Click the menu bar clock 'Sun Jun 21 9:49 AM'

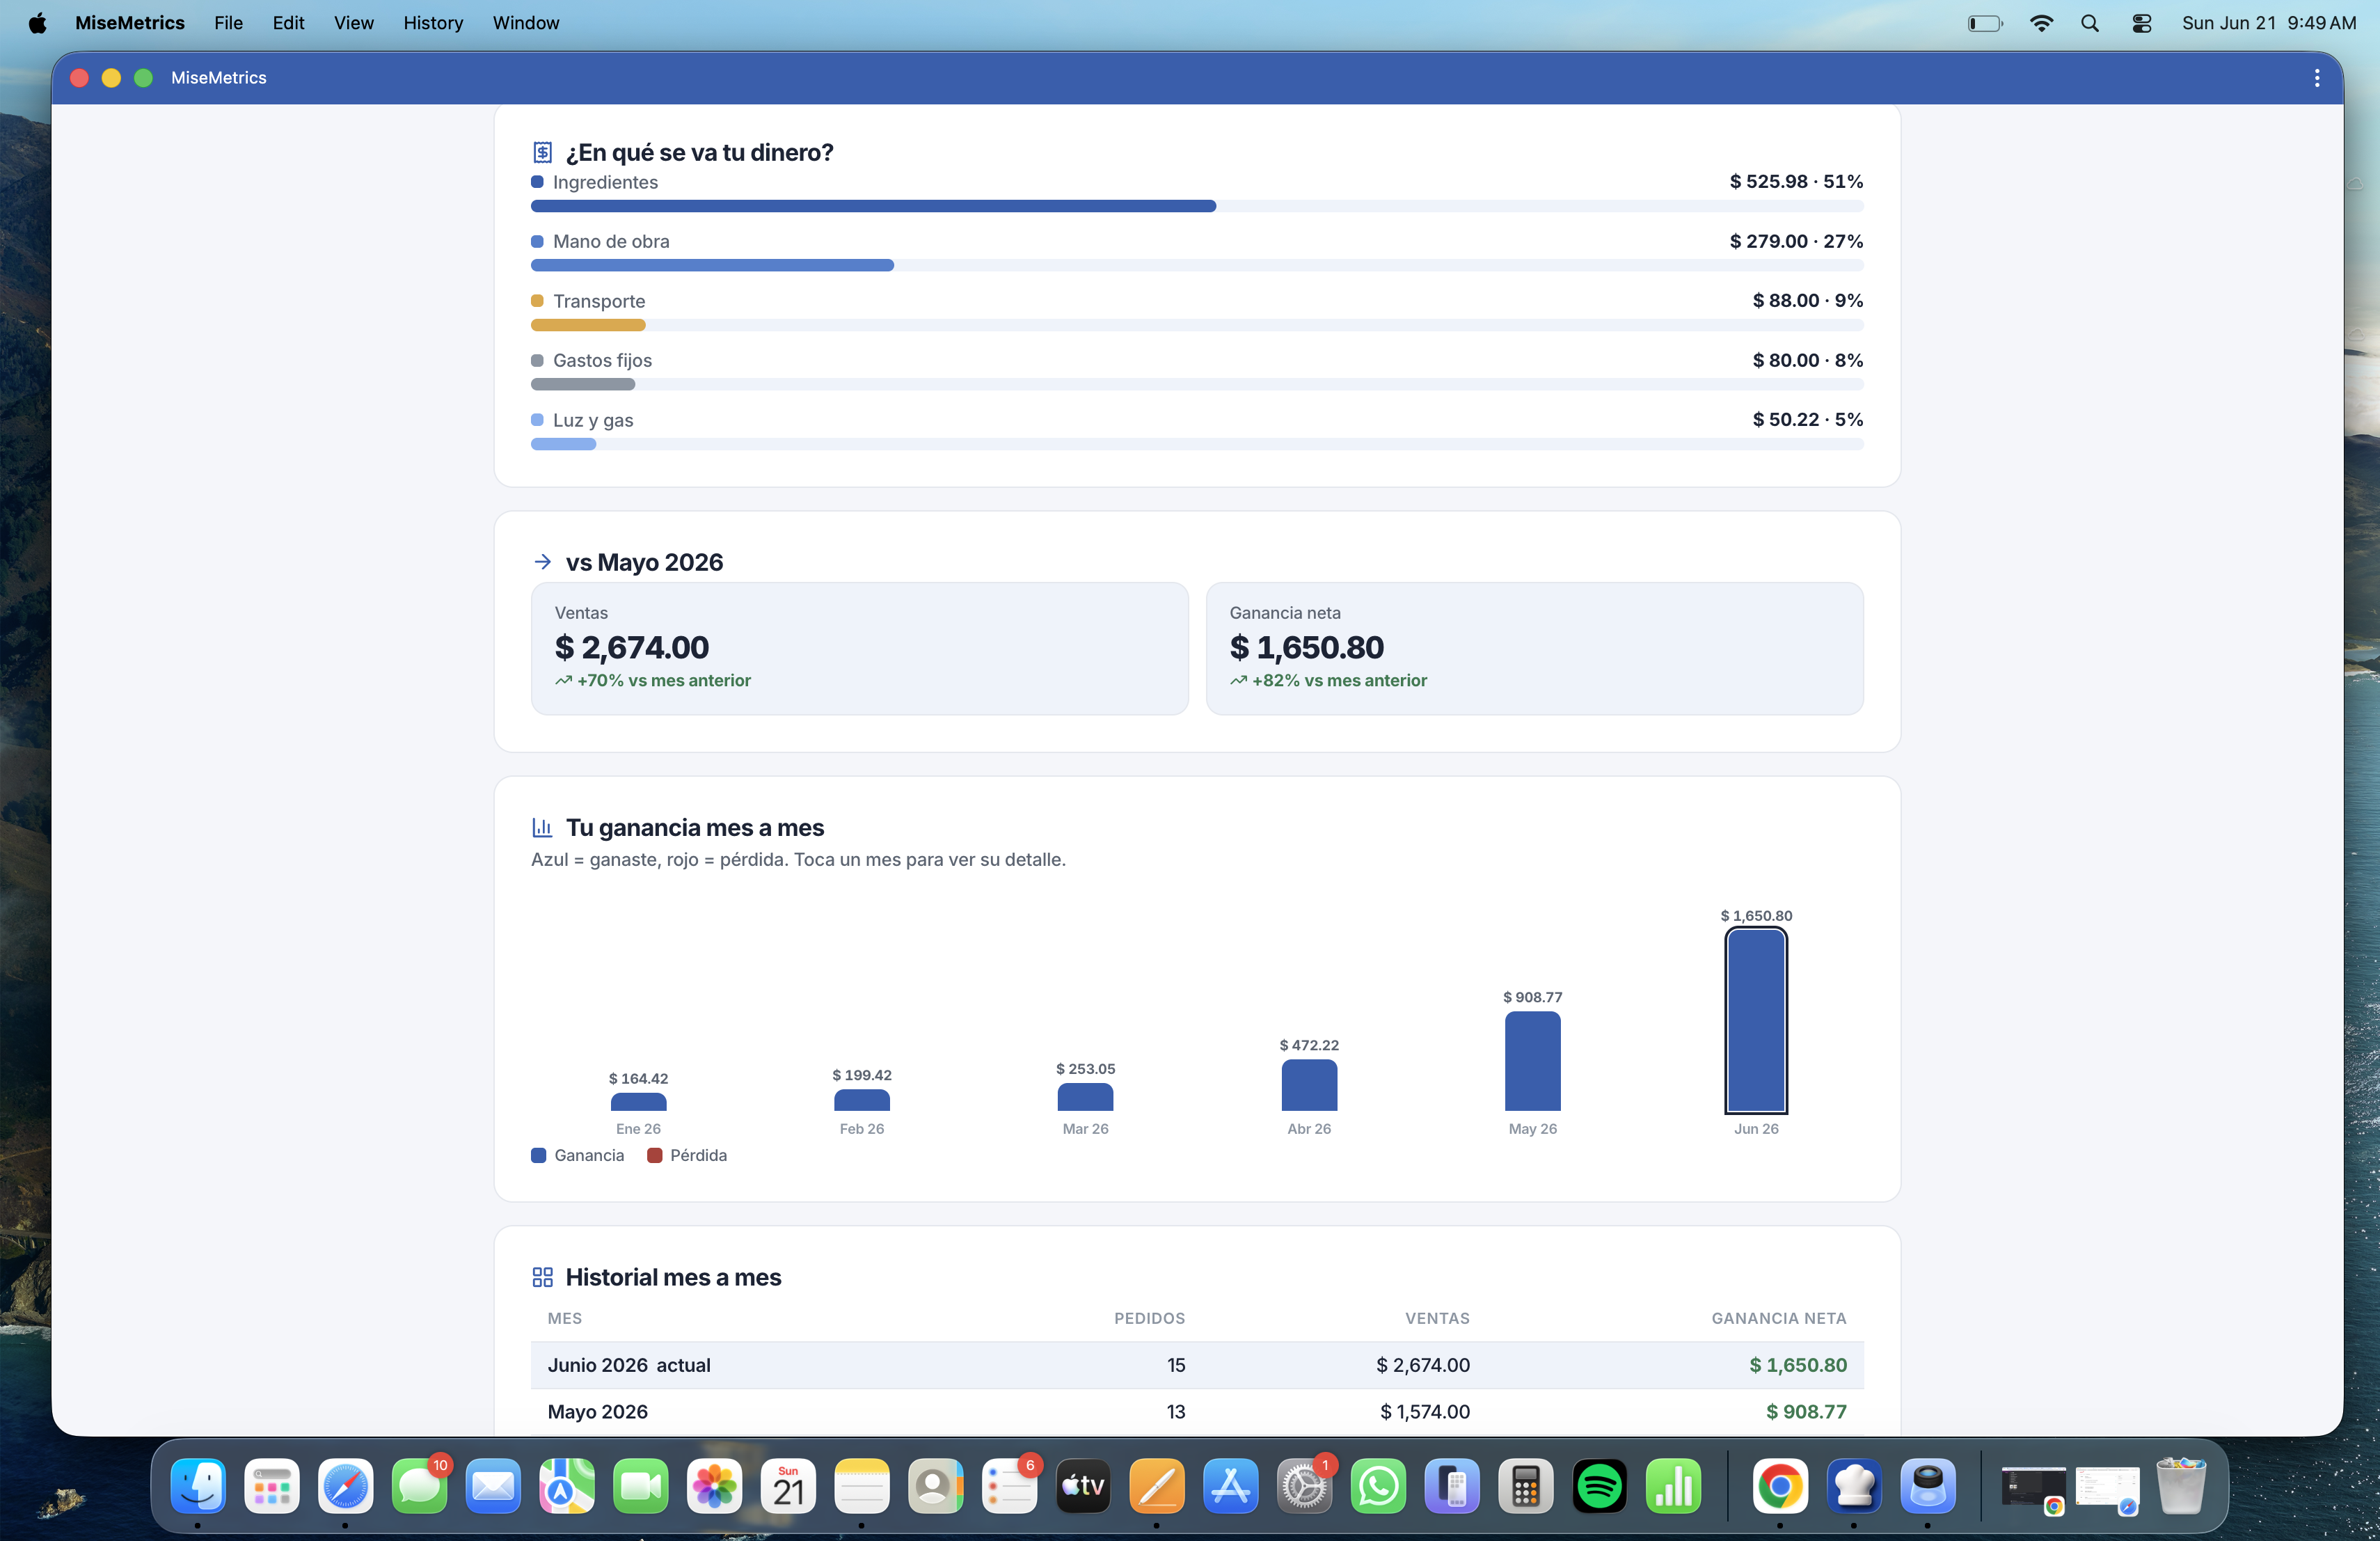click(2268, 23)
